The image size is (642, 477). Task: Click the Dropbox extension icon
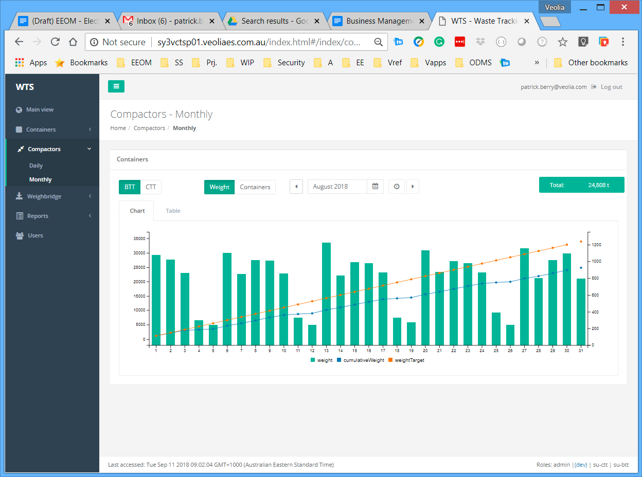[480, 42]
